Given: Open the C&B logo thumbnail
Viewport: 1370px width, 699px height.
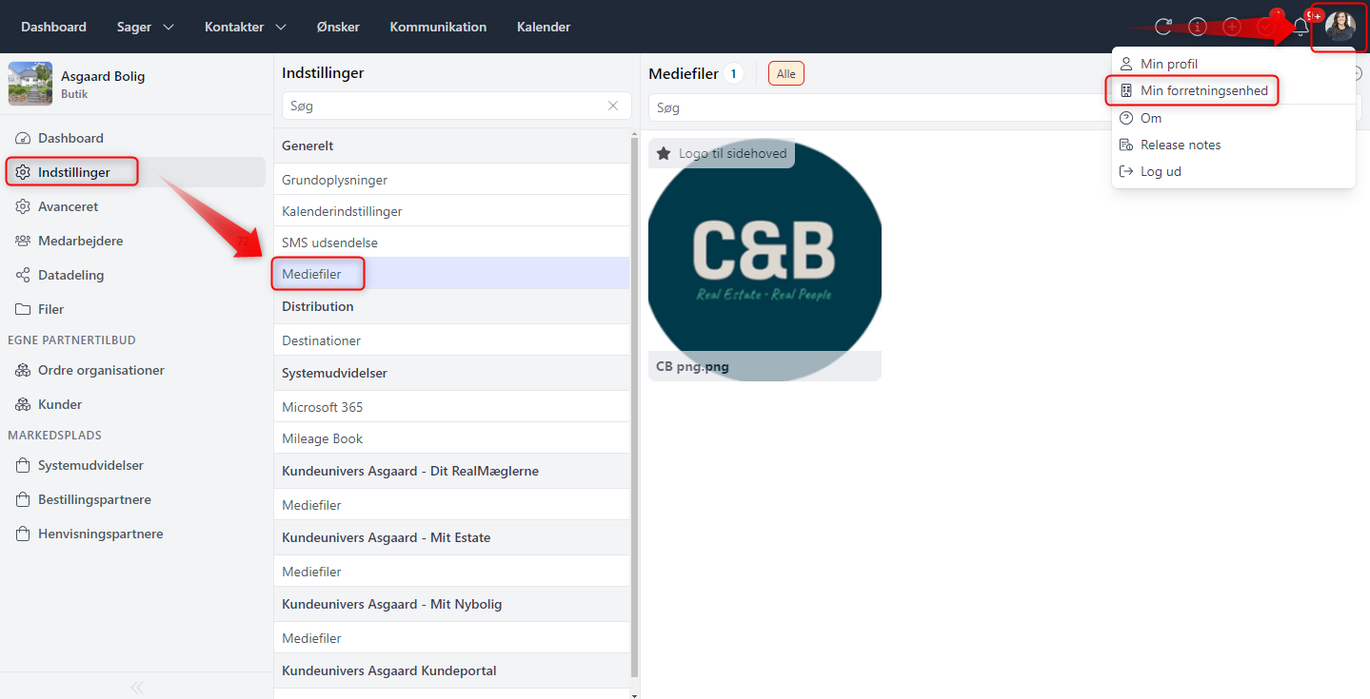Looking at the screenshot, I should [764, 260].
